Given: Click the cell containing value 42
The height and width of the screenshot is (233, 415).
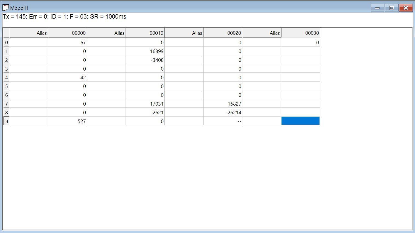Looking at the screenshot, I should [x=68, y=77].
